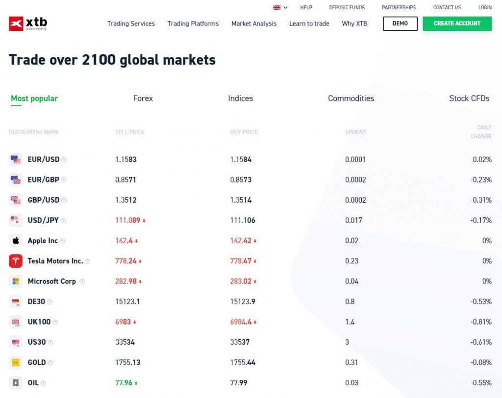Click the BUY PRICE column header
Image resolution: width=502 pixels, height=398 pixels.
(244, 132)
